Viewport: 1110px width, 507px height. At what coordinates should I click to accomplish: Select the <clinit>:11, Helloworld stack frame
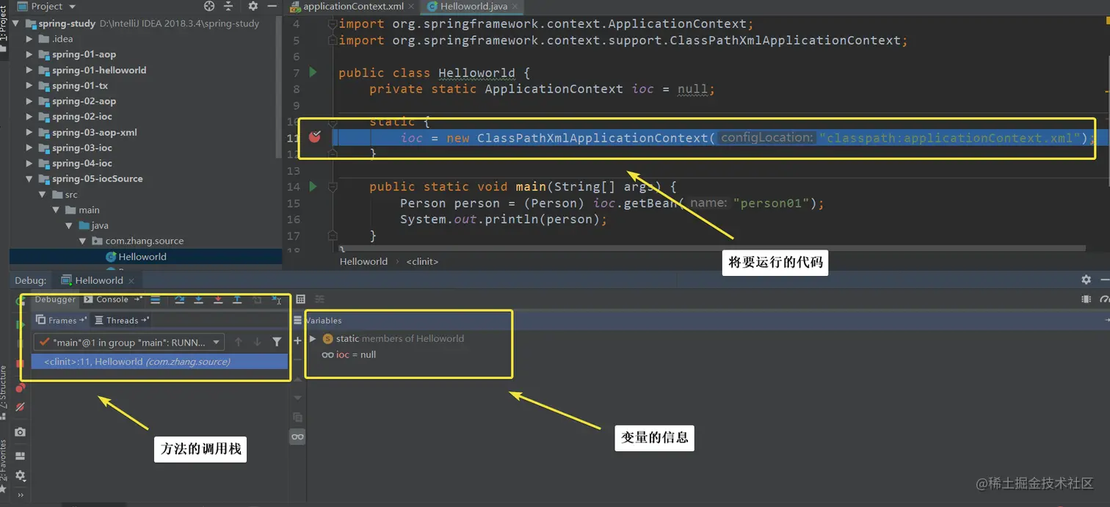click(159, 362)
